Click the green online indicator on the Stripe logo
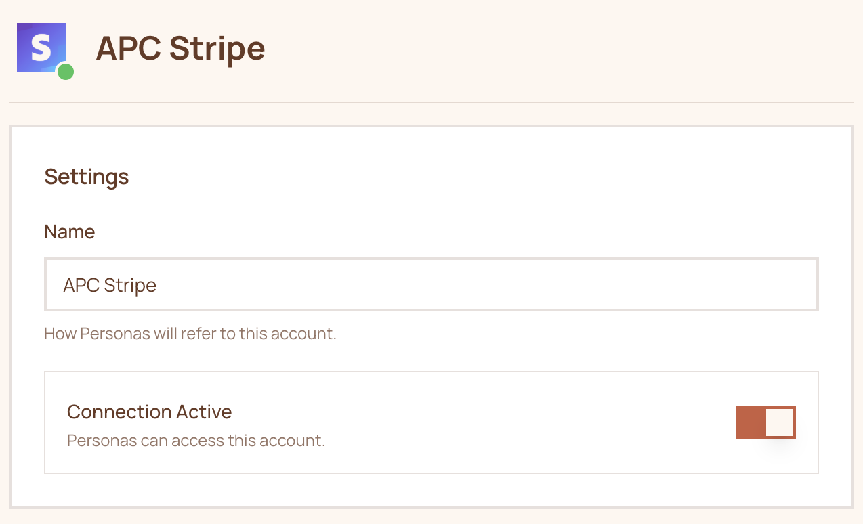The height and width of the screenshot is (524, 863). point(66,72)
